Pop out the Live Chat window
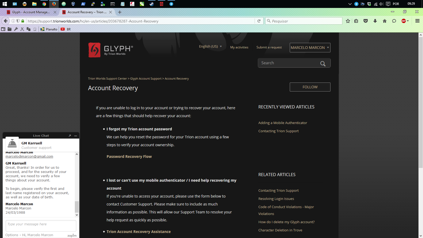 click(x=70, y=136)
